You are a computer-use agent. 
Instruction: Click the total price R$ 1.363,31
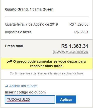[75, 46]
